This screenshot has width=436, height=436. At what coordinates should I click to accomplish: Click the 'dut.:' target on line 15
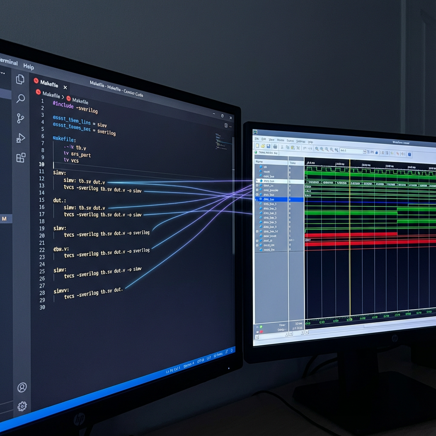coord(60,200)
